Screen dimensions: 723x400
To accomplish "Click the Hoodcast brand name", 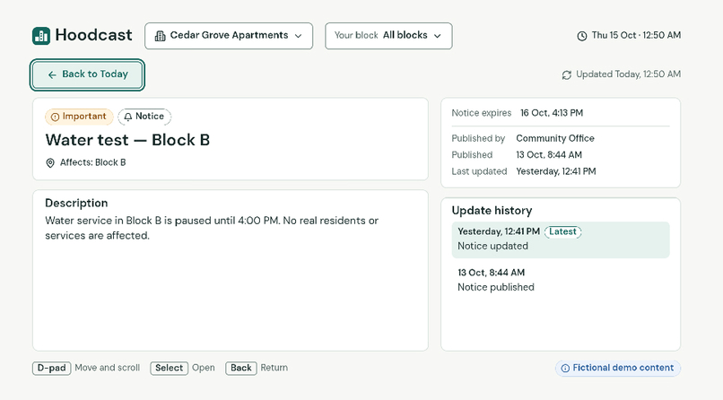I will coord(93,35).
